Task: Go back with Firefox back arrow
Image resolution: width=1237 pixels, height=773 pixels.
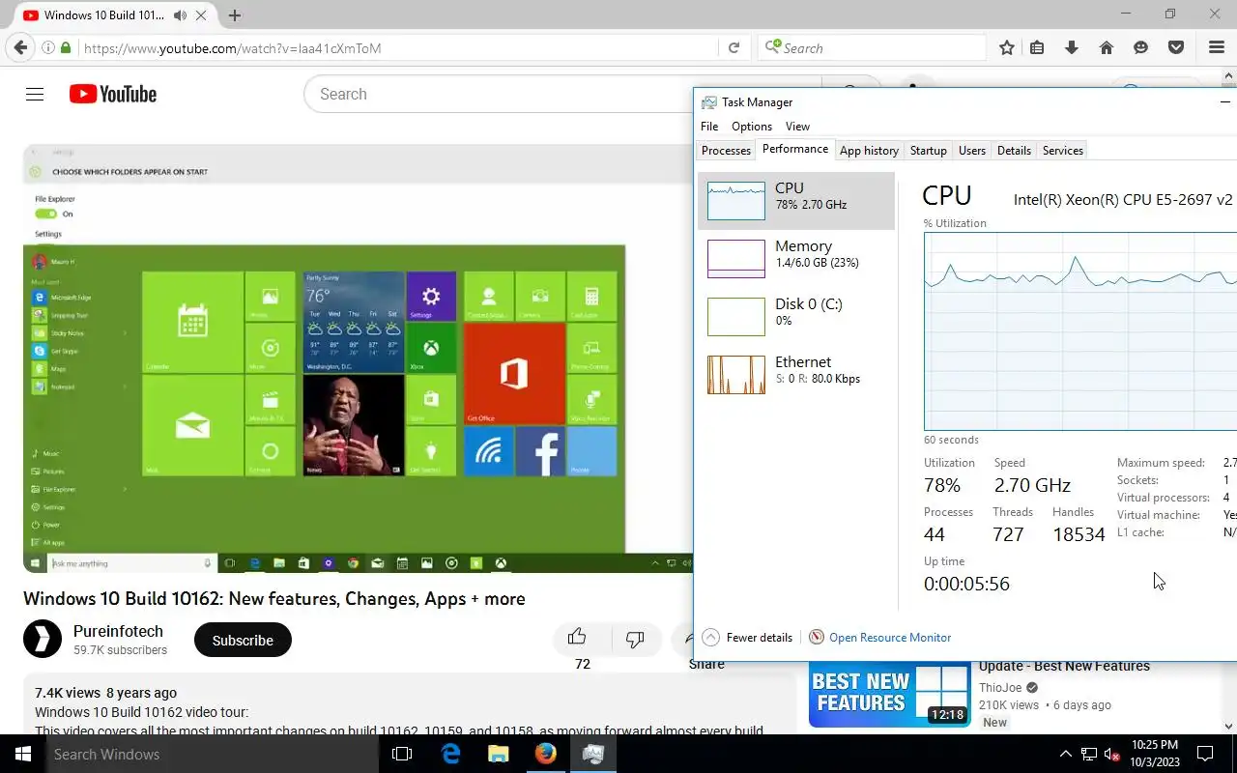Action: (x=20, y=47)
